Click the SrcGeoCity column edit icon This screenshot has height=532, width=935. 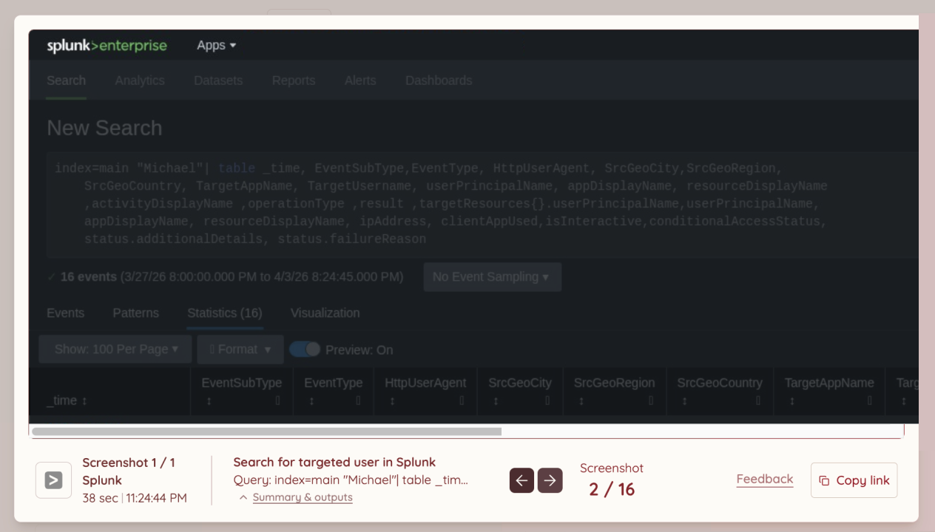(x=547, y=401)
